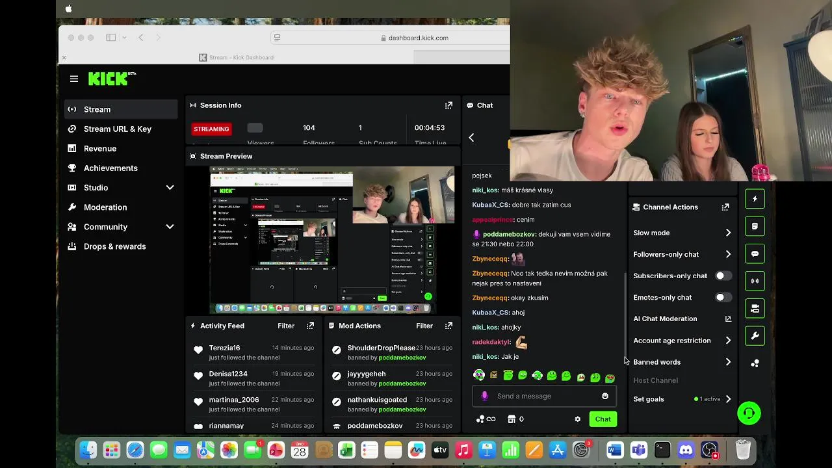Click the purple microphone icon in message box

point(484,396)
